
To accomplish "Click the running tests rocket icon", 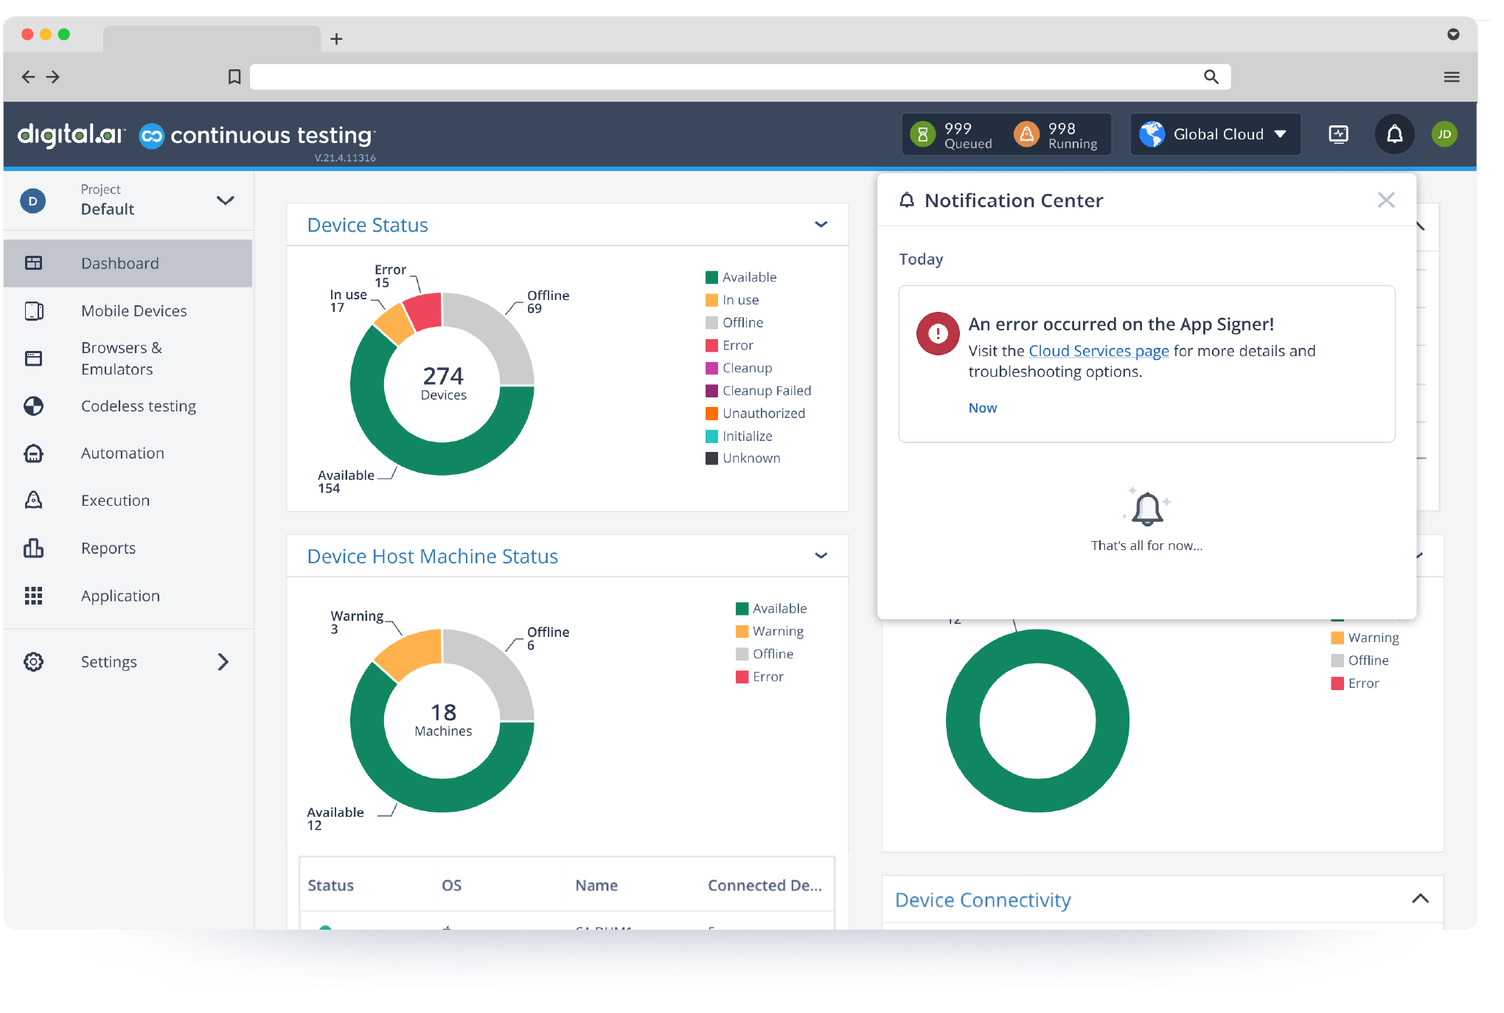I will pos(1026,134).
